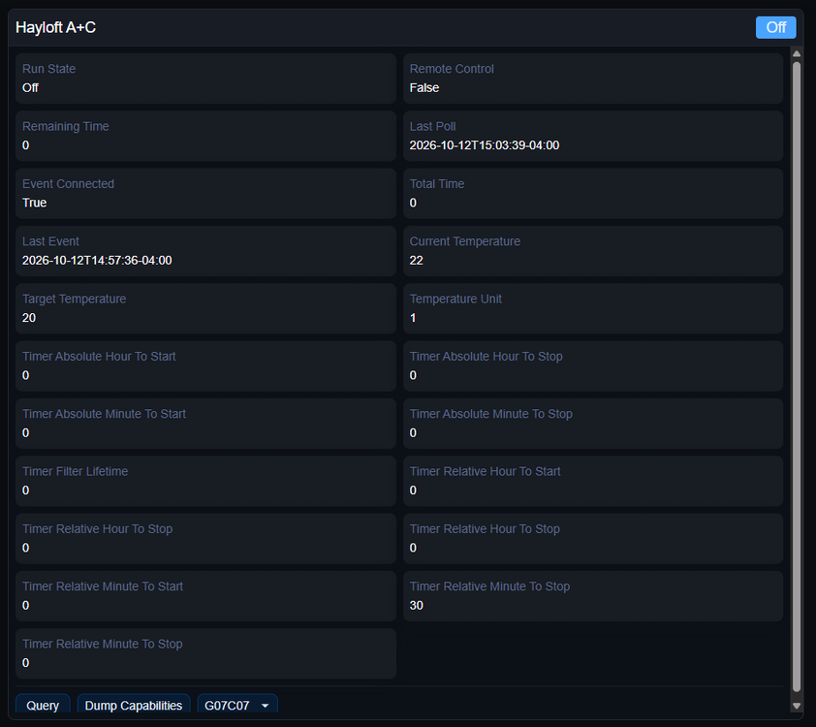
Task: Click the Last Poll timestamp 2026-10-12T15:03:39-04:00
Action: pyautogui.click(x=485, y=145)
